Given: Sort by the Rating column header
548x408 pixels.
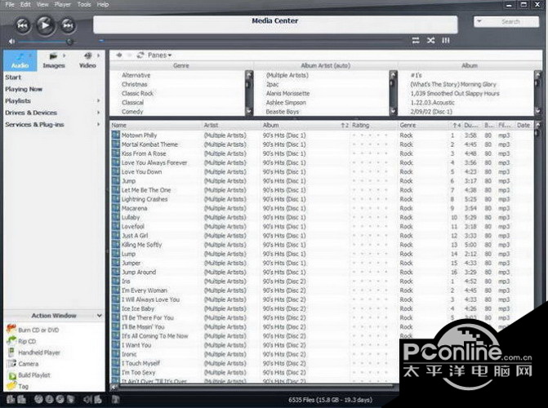Looking at the screenshot, I should click(374, 125).
